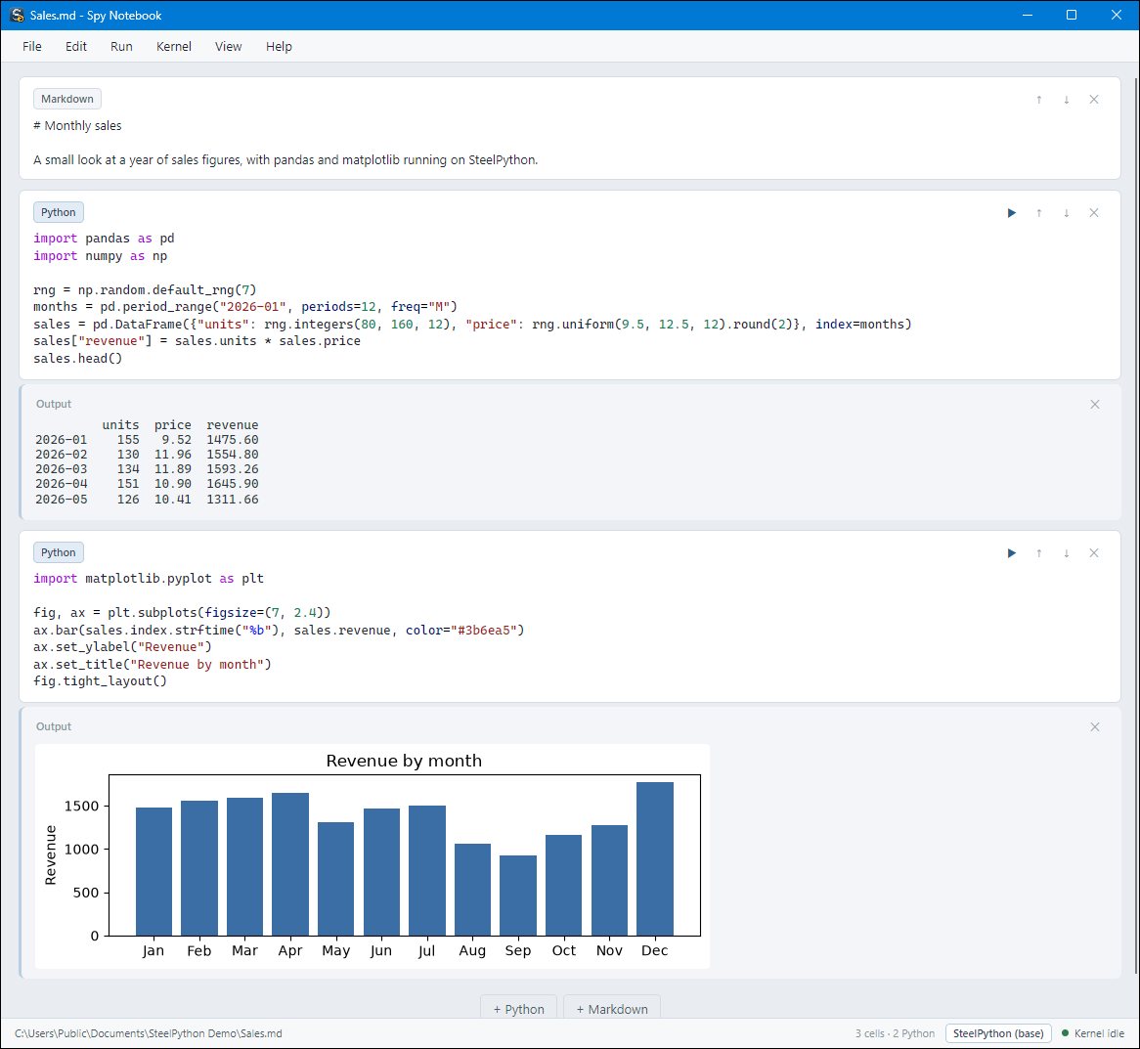The image size is (1140, 1049).
Task: Click the vertical scrollbar on the right
Action: (x=1136, y=525)
